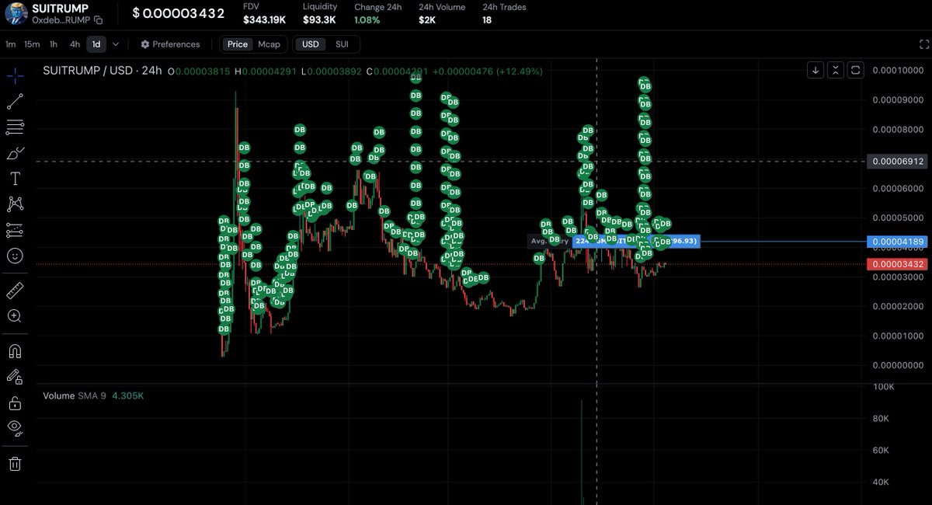Select the Brush drawing tool
The width and height of the screenshot is (932, 505).
[x=16, y=152]
